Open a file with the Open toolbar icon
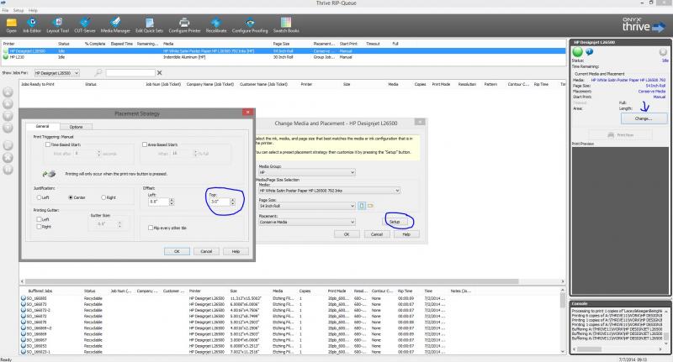 [x=12, y=25]
